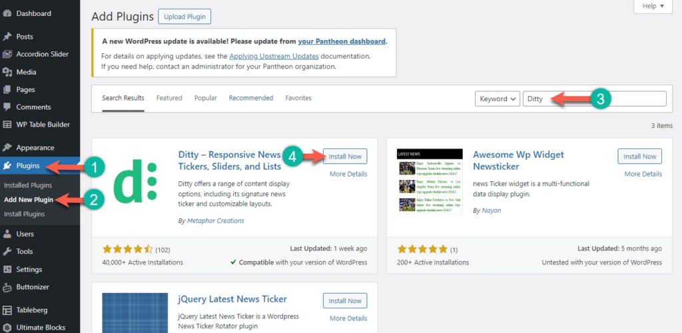Click the Buttonizer sidebar icon
Screen dimensions: 682x333
click(7, 287)
